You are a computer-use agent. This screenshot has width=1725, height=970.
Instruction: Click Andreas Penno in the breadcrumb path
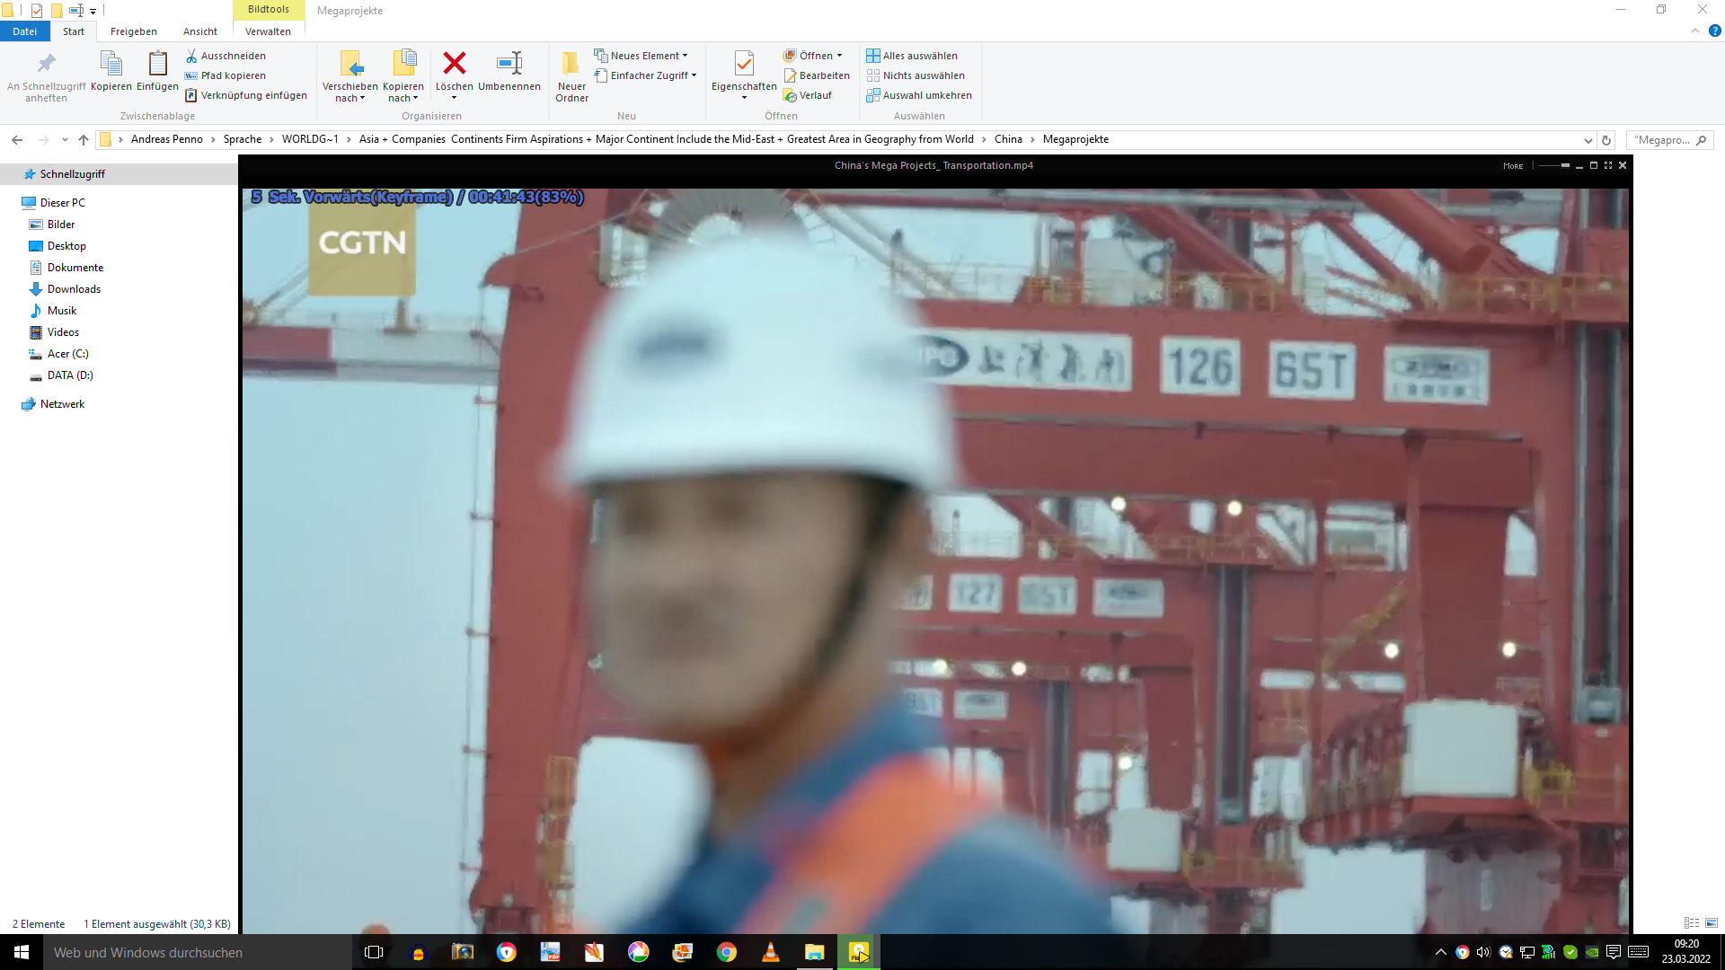[x=167, y=139]
